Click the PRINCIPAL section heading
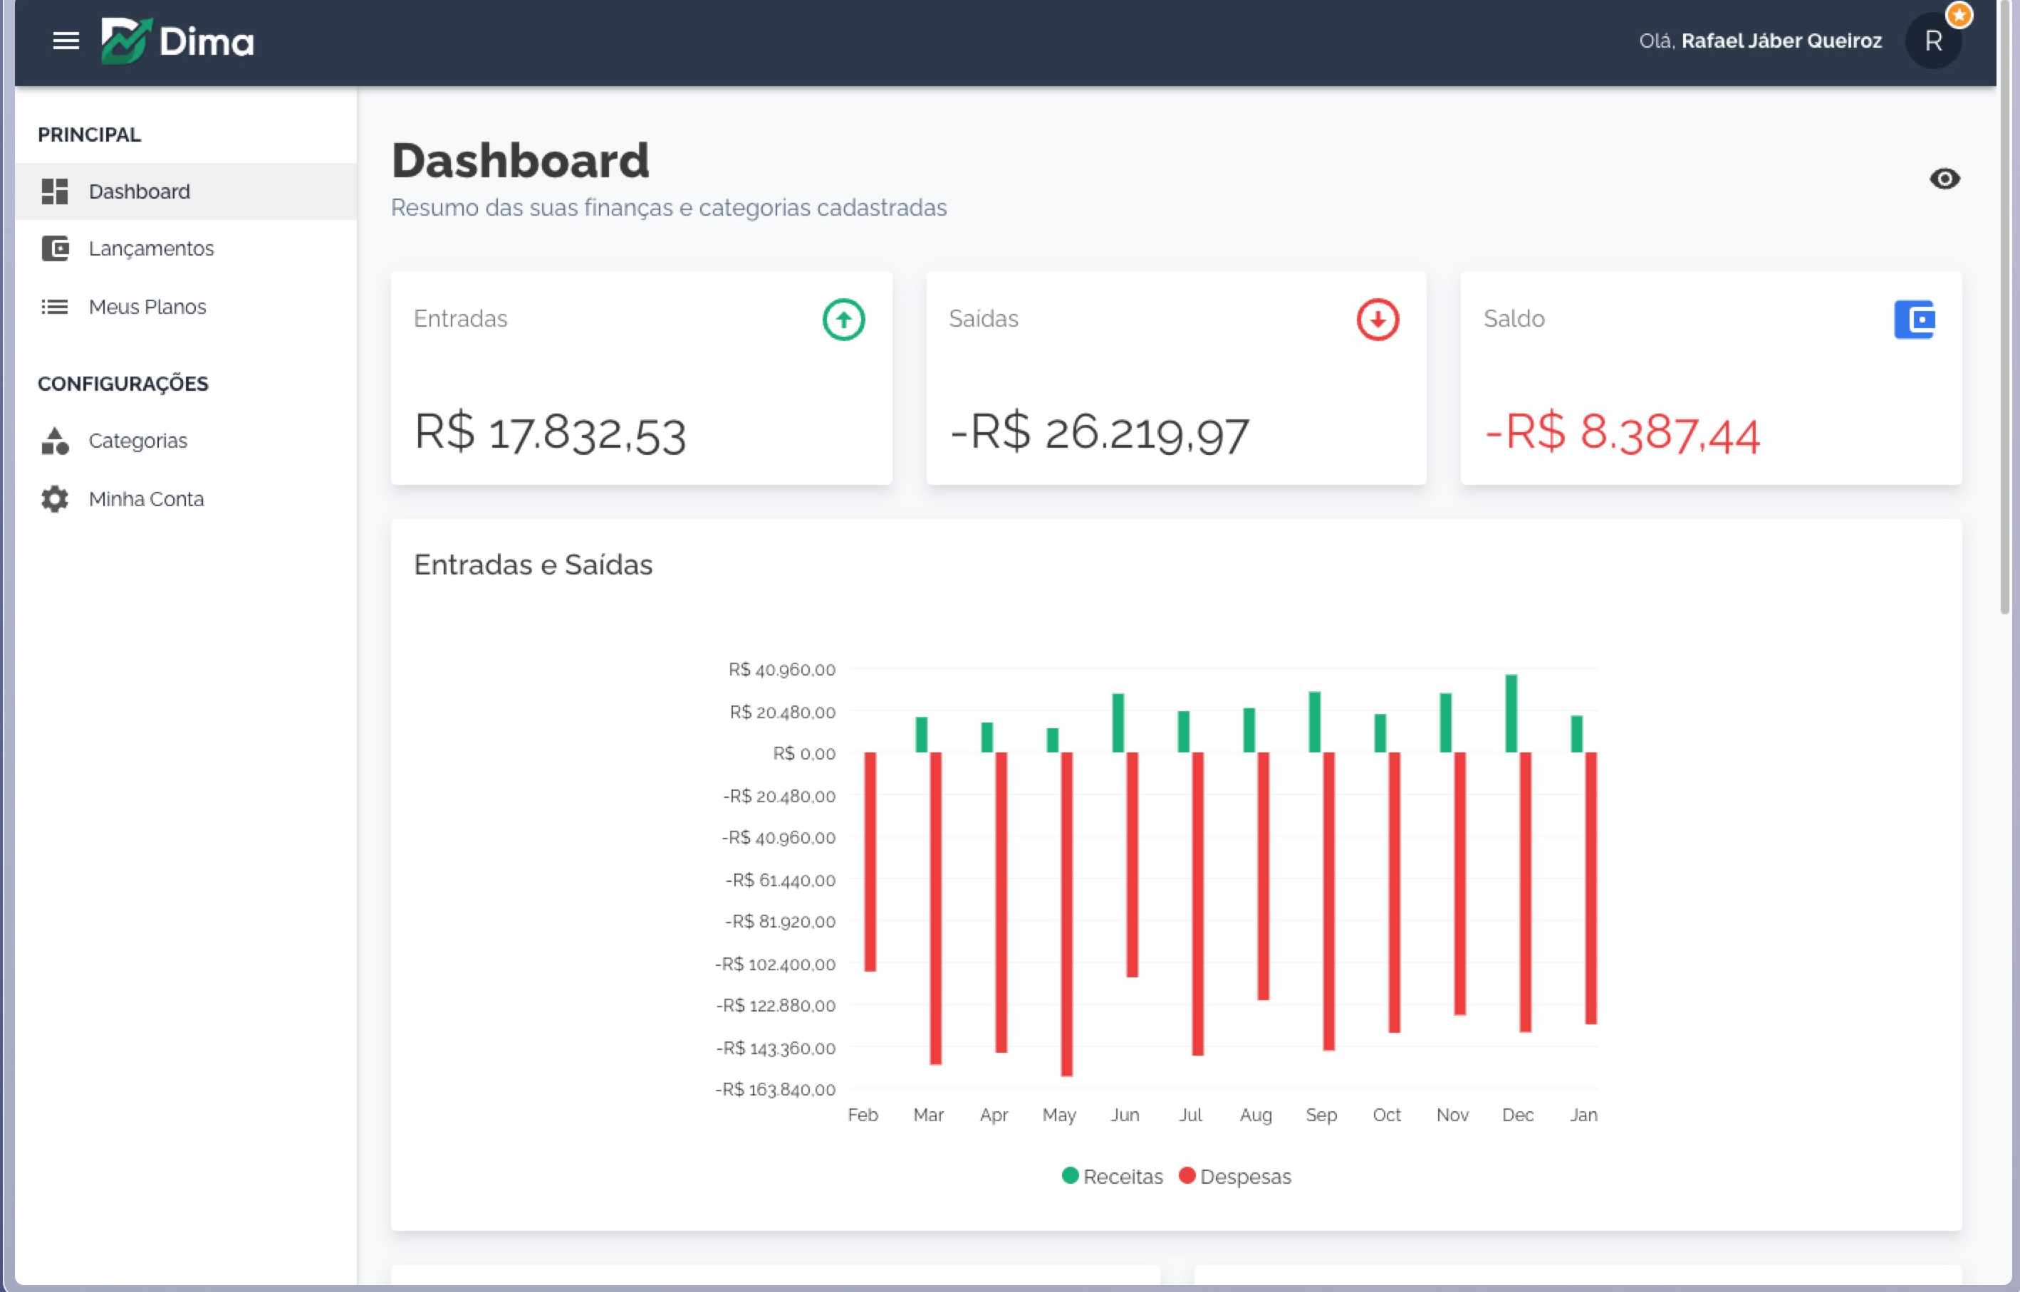 click(89, 135)
